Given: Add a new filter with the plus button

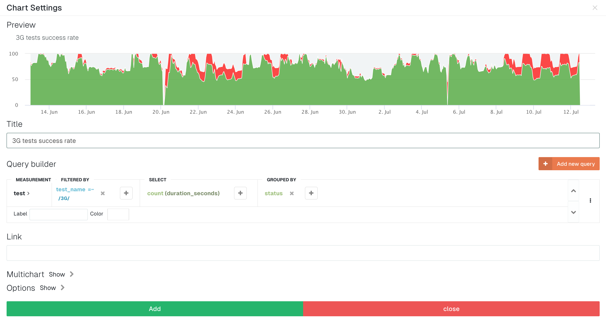Looking at the screenshot, I should 126,193.
